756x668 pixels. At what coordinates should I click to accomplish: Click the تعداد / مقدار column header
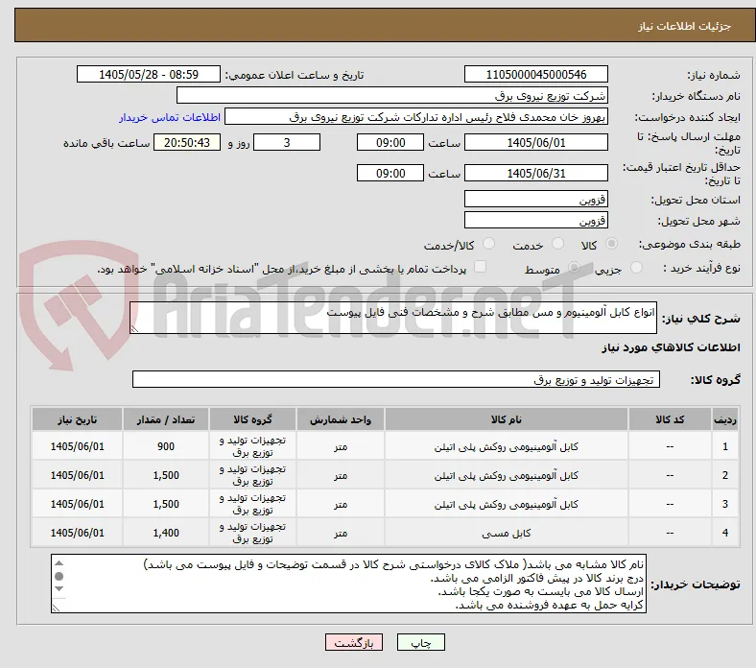(x=166, y=419)
